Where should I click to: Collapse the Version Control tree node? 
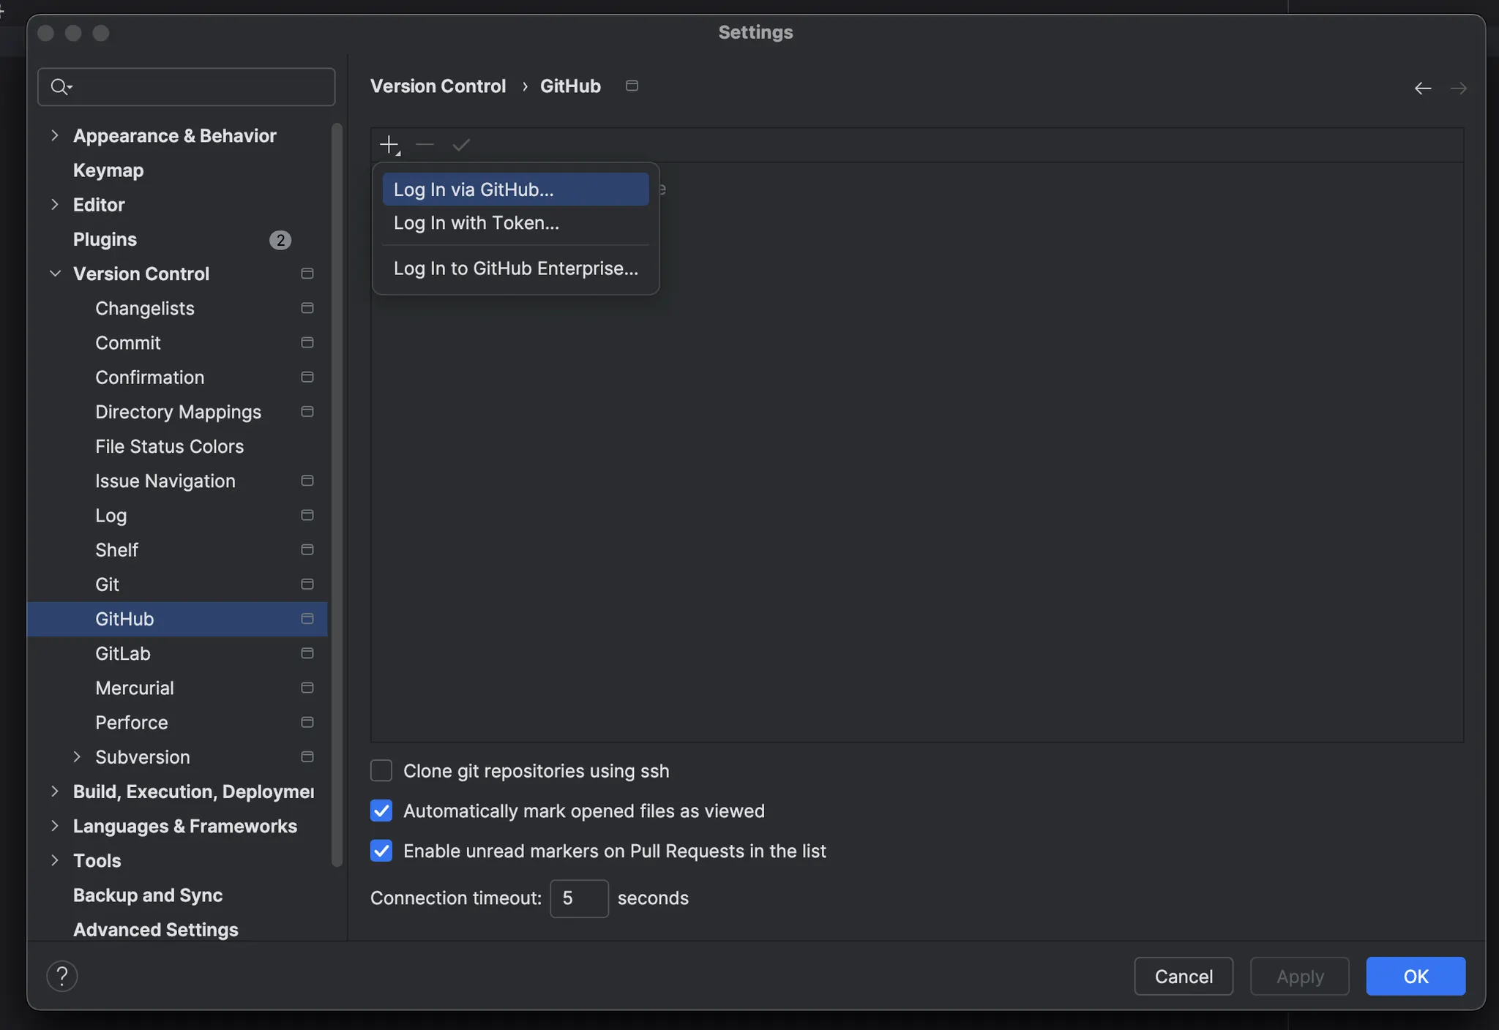(x=55, y=274)
